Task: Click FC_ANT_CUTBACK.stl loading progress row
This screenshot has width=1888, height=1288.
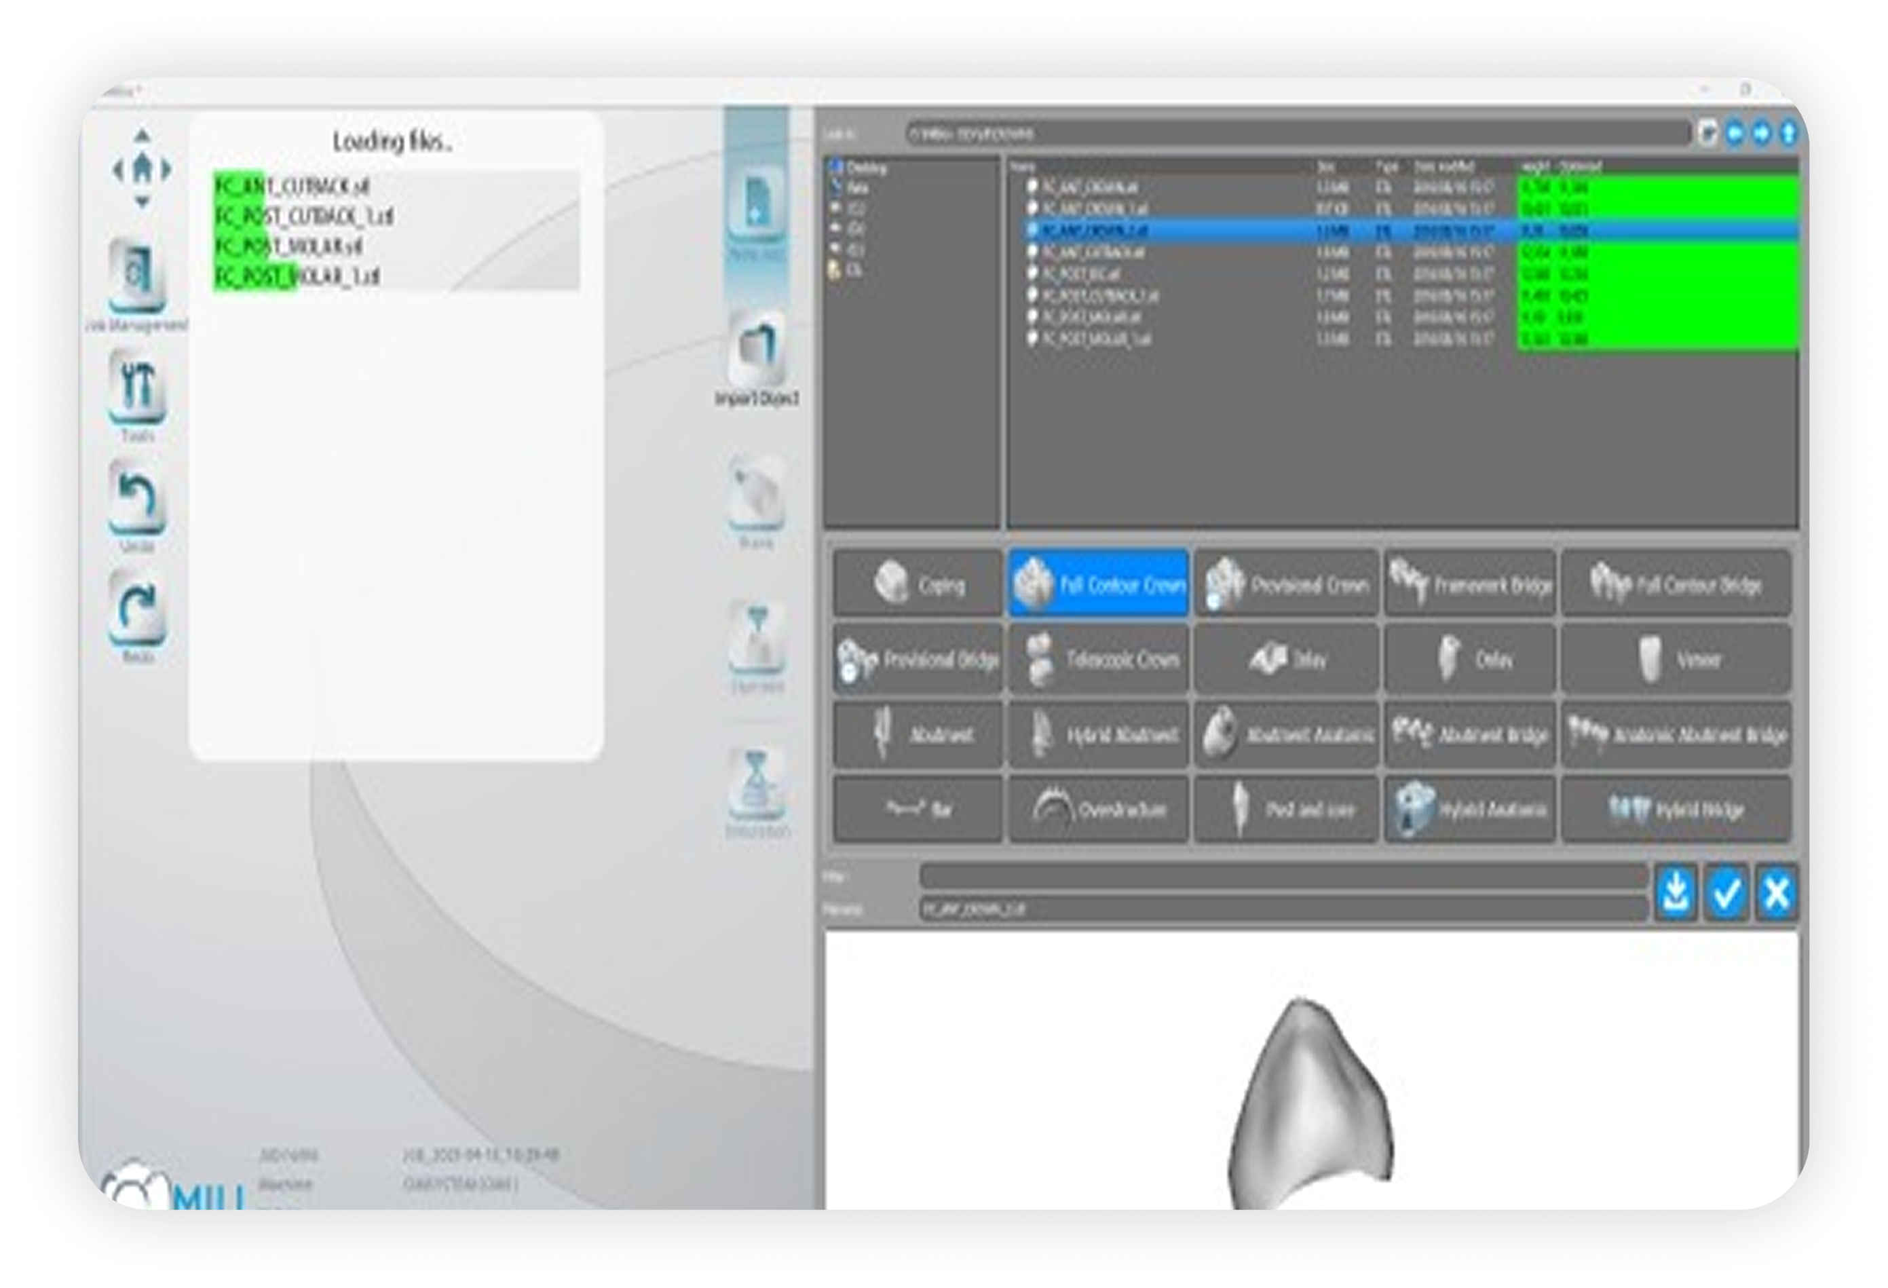Action: click(396, 187)
